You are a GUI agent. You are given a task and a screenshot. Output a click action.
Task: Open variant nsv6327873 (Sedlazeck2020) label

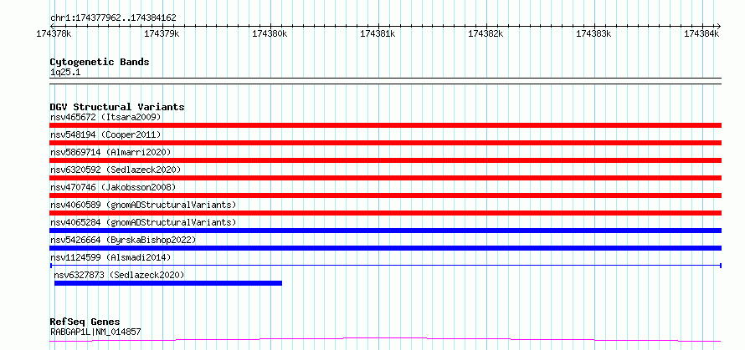click(x=119, y=275)
